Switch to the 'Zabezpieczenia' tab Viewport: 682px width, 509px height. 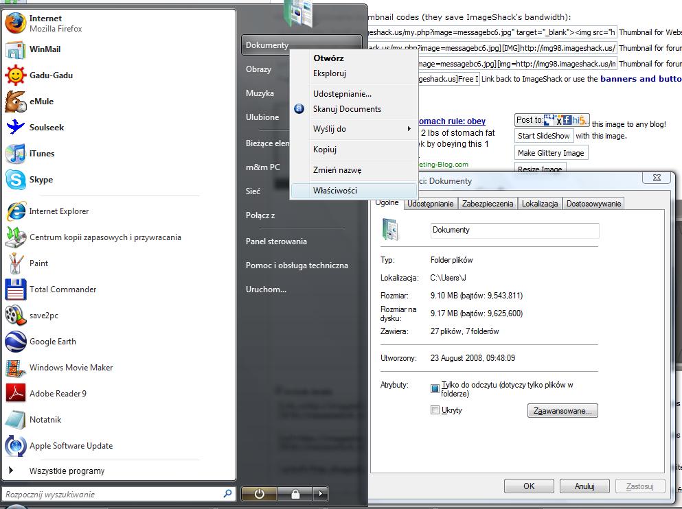pos(487,204)
